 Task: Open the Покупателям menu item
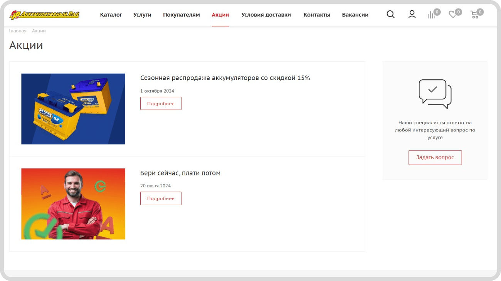pyautogui.click(x=182, y=15)
